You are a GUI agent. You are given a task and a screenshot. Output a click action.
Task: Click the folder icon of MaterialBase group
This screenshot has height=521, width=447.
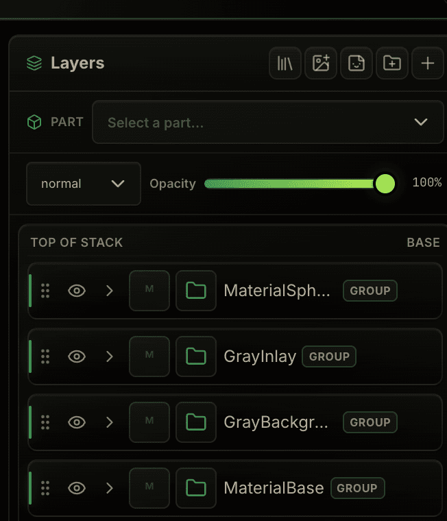[196, 488]
